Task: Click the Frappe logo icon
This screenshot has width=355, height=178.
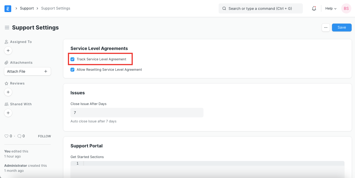Action: point(8,8)
